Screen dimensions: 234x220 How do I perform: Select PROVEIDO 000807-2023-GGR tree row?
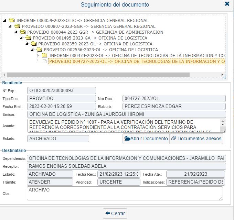[x=89, y=26]
